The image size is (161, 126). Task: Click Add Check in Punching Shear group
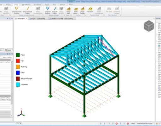pos(90,10)
